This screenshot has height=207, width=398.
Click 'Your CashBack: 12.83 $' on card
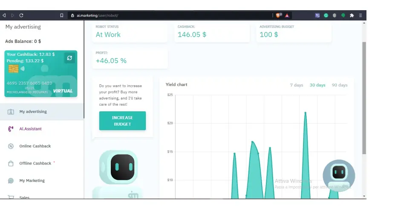pyautogui.click(x=31, y=54)
